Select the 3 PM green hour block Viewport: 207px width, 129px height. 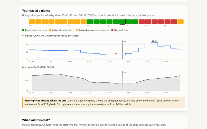(129, 21)
